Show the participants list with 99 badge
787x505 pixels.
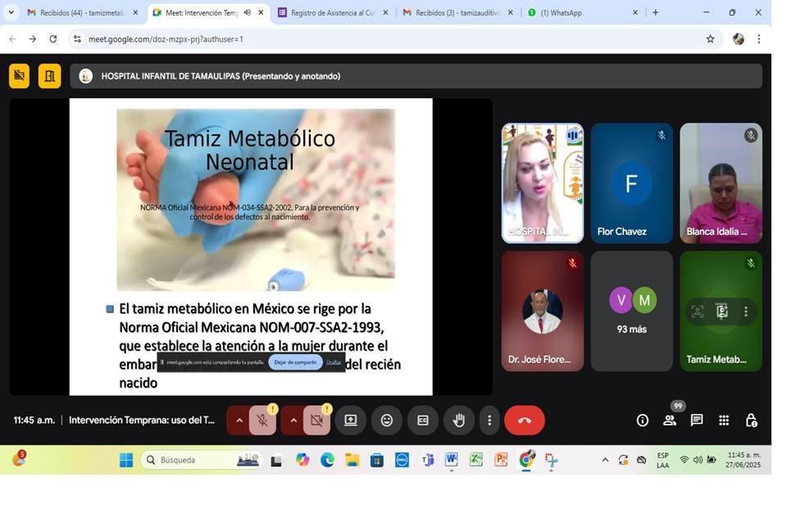[x=670, y=421]
